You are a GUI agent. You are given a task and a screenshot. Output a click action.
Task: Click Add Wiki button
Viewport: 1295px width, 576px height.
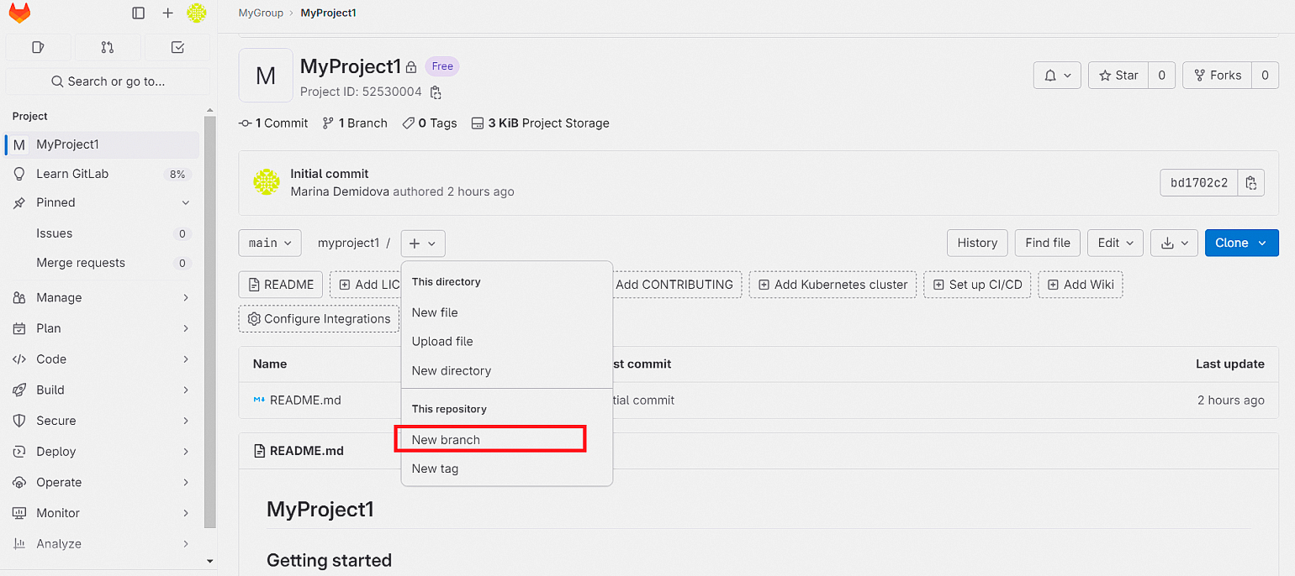pyautogui.click(x=1081, y=285)
